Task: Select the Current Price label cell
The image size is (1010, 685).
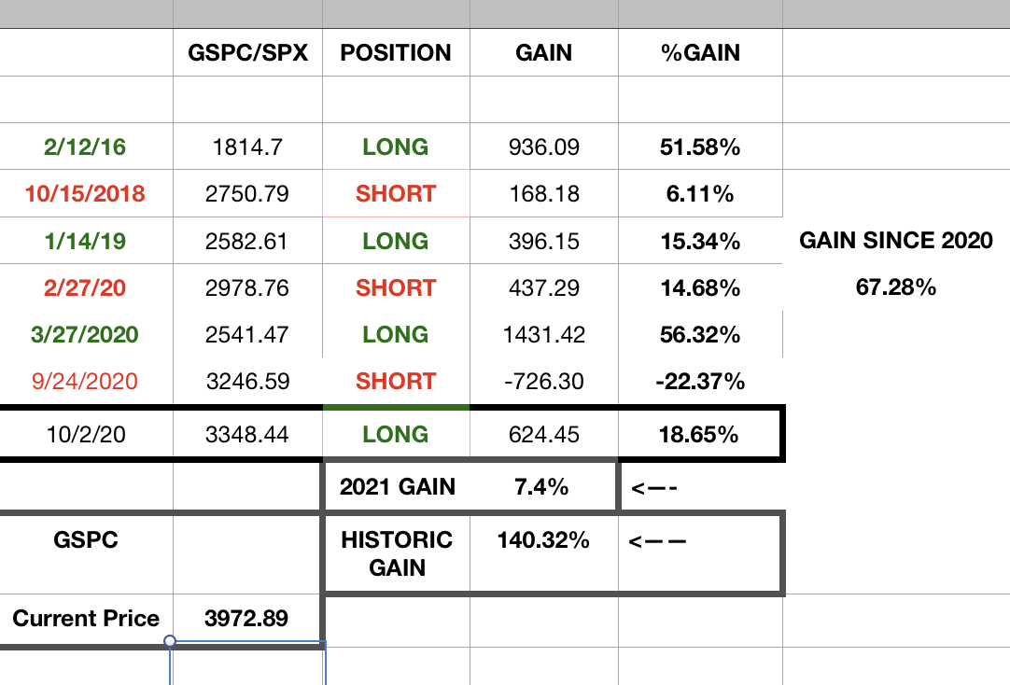Action: 86,618
